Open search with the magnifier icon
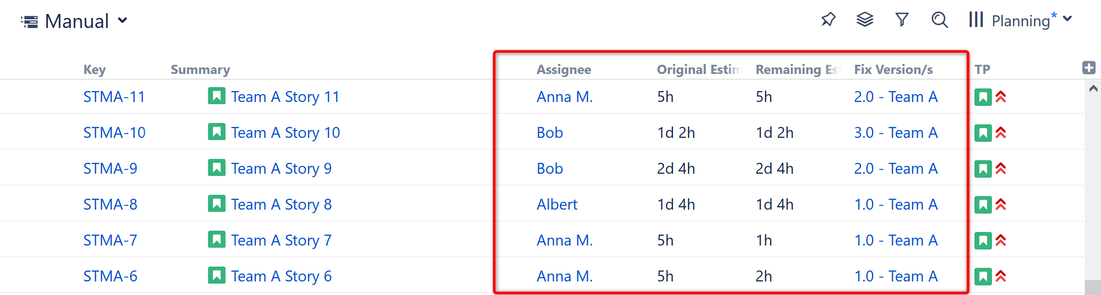 (x=939, y=20)
